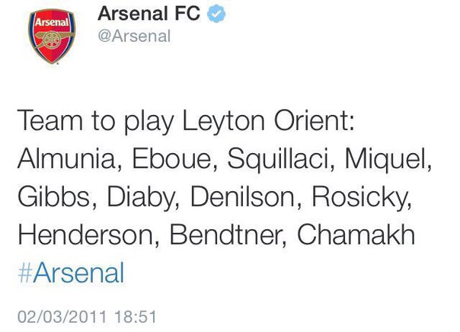460x332 pixels.
Task: Click the cannon emblem inside the crest
Action: [53, 40]
